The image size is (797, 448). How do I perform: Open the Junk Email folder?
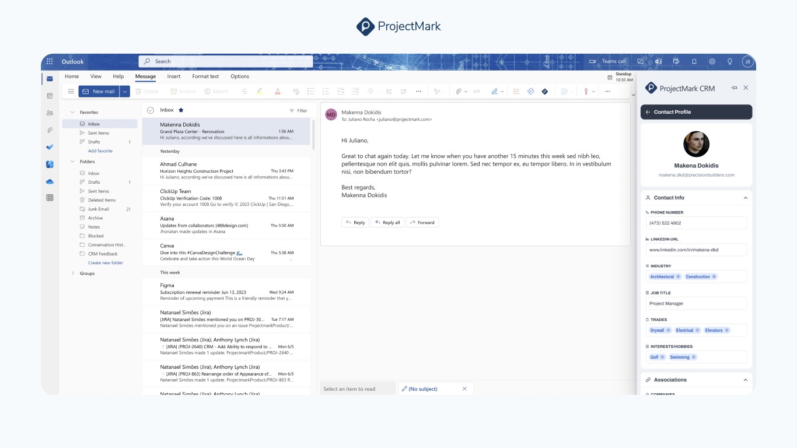tap(105, 209)
